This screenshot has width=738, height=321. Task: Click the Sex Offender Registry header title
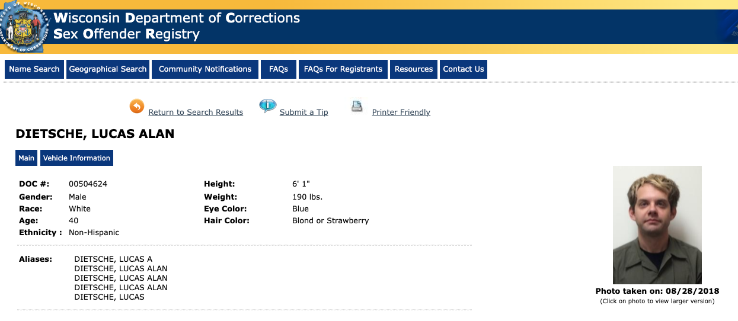[126, 34]
